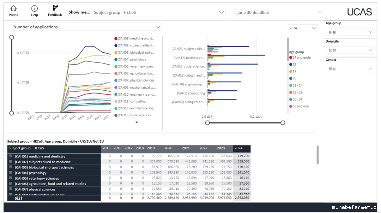Open the Subject group - HECoS dropdown
The image size is (381, 213).
tap(158, 12)
